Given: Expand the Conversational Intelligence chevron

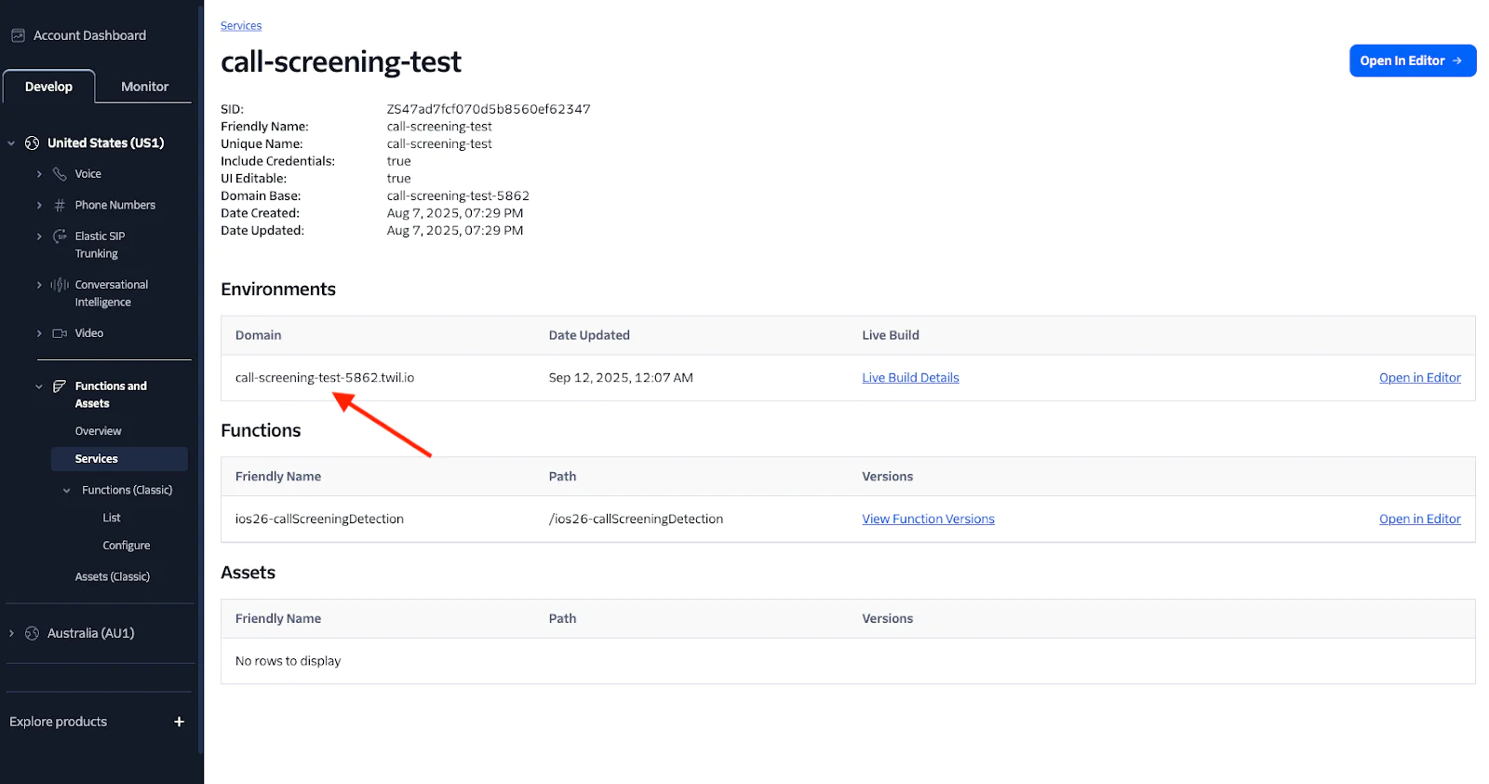Looking at the screenshot, I should [39, 285].
